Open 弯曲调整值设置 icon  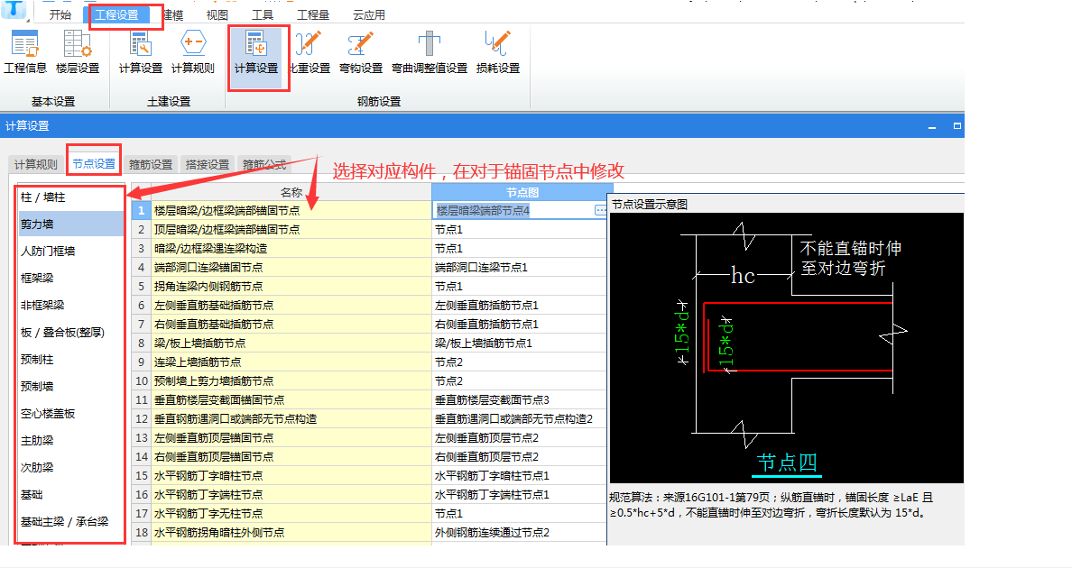click(430, 52)
